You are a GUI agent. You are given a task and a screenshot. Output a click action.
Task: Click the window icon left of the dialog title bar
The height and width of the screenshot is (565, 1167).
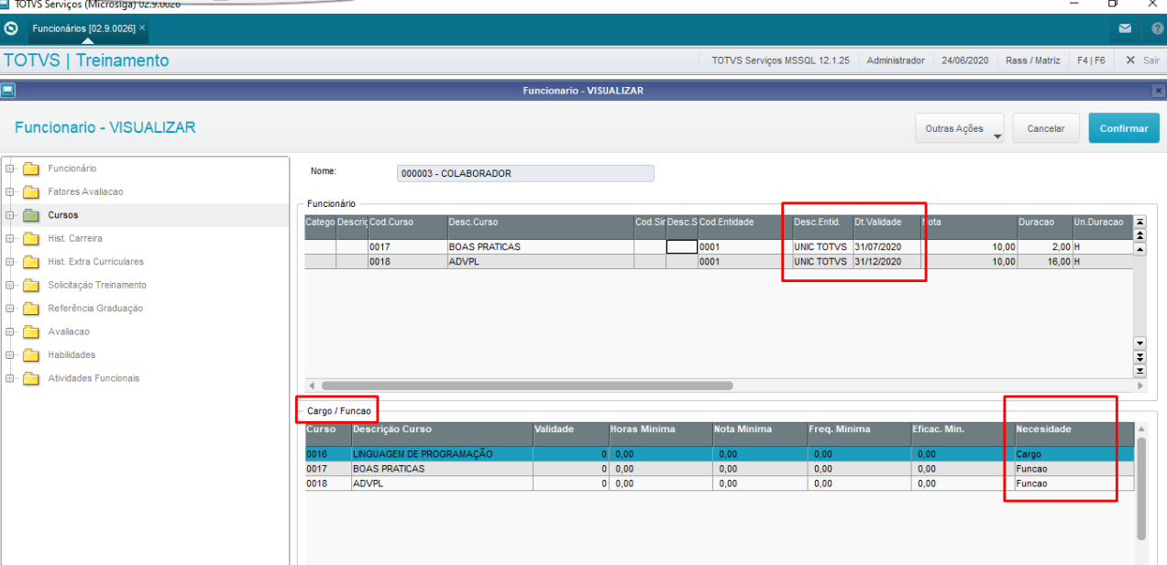pyautogui.click(x=7, y=91)
